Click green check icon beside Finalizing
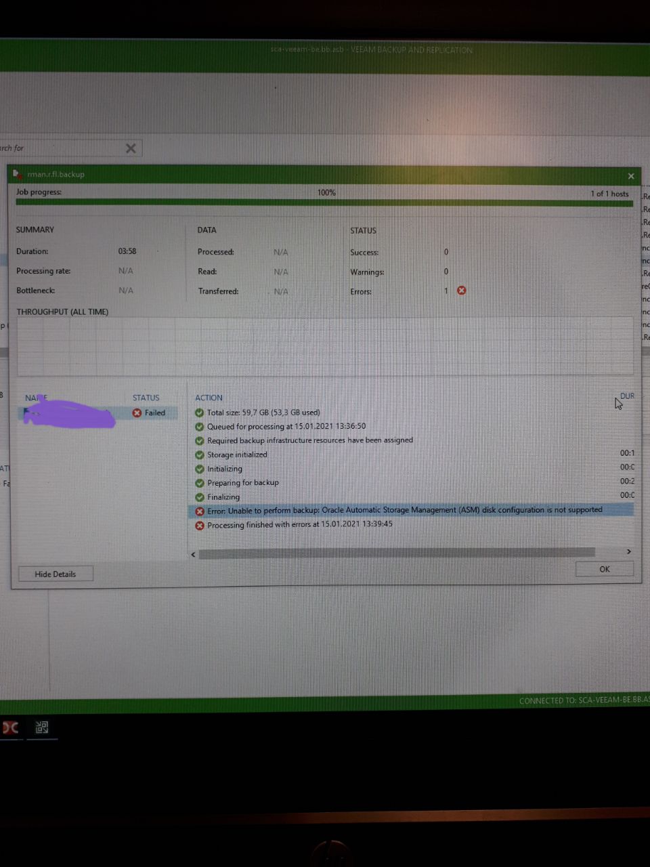The image size is (650, 867). coord(199,496)
